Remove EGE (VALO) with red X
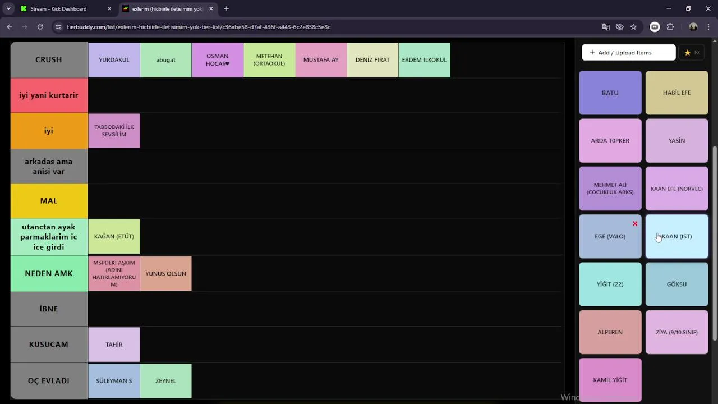718x404 pixels. click(x=635, y=224)
